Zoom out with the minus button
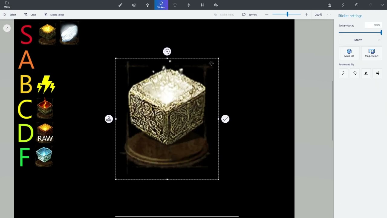The width and height of the screenshot is (387, 218). [267, 15]
